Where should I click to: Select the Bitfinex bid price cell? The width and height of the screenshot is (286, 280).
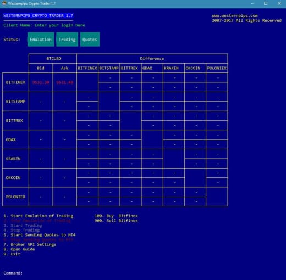click(41, 82)
